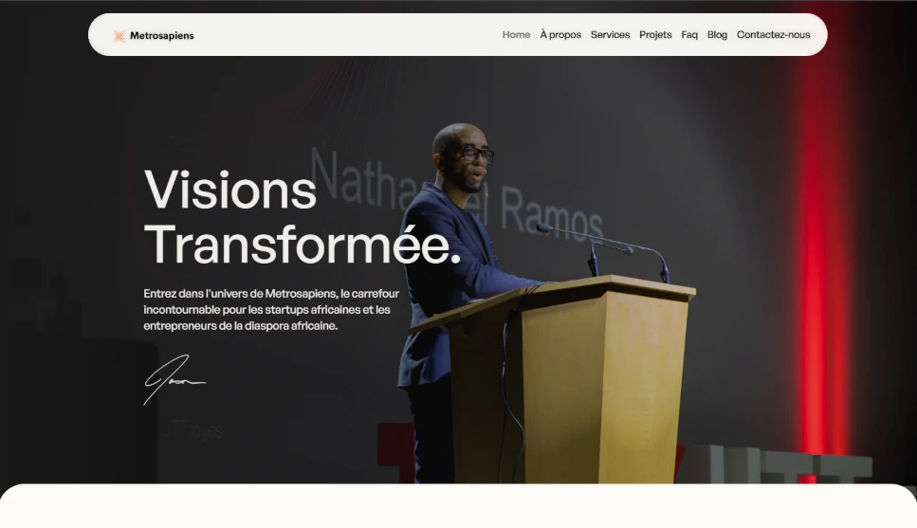Open the À propos page
This screenshot has height=528, width=917.
point(560,35)
